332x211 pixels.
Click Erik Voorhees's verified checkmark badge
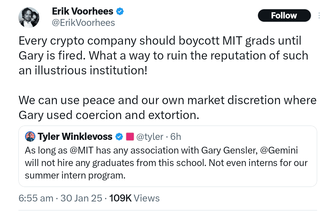[x=120, y=11]
